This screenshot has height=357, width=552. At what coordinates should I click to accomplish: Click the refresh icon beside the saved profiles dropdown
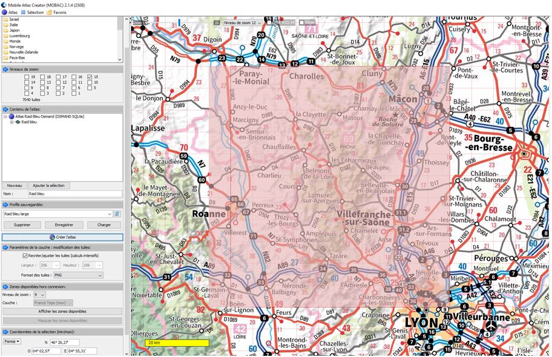[117, 214]
